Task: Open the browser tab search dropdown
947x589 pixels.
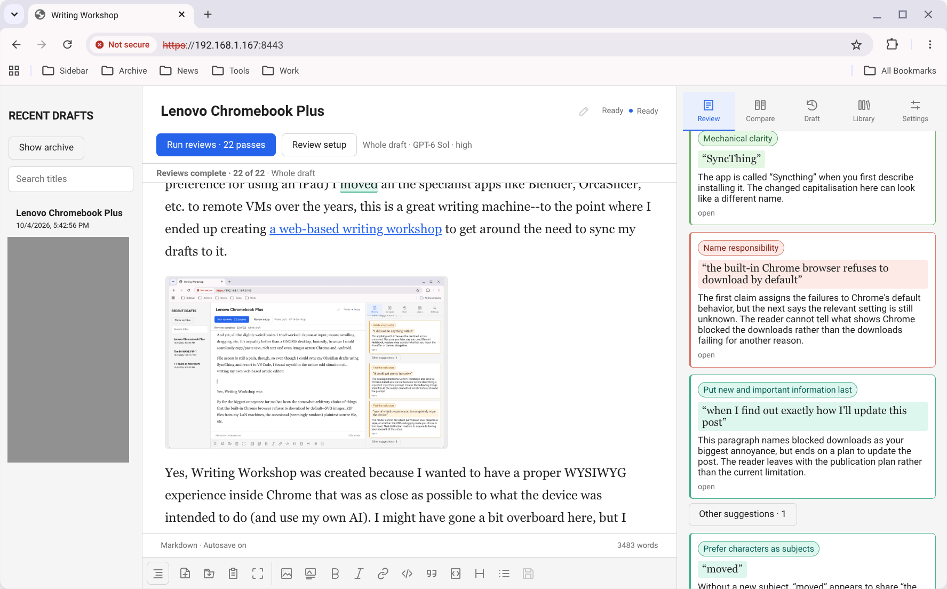Action: [x=14, y=14]
